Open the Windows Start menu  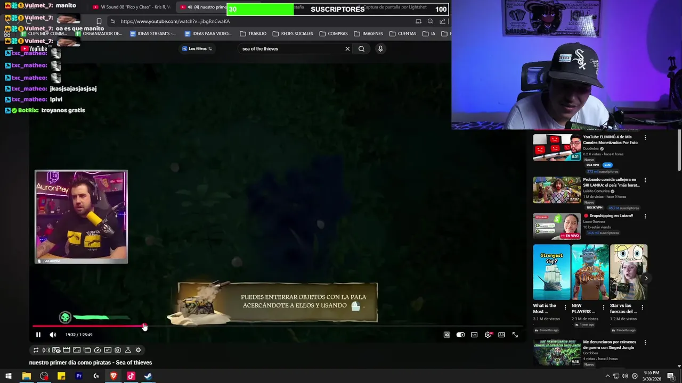click(x=9, y=376)
